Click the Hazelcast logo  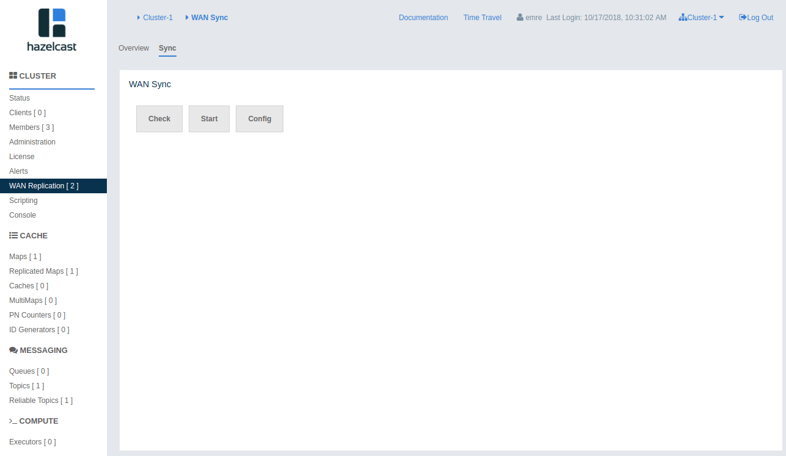point(52,29)
